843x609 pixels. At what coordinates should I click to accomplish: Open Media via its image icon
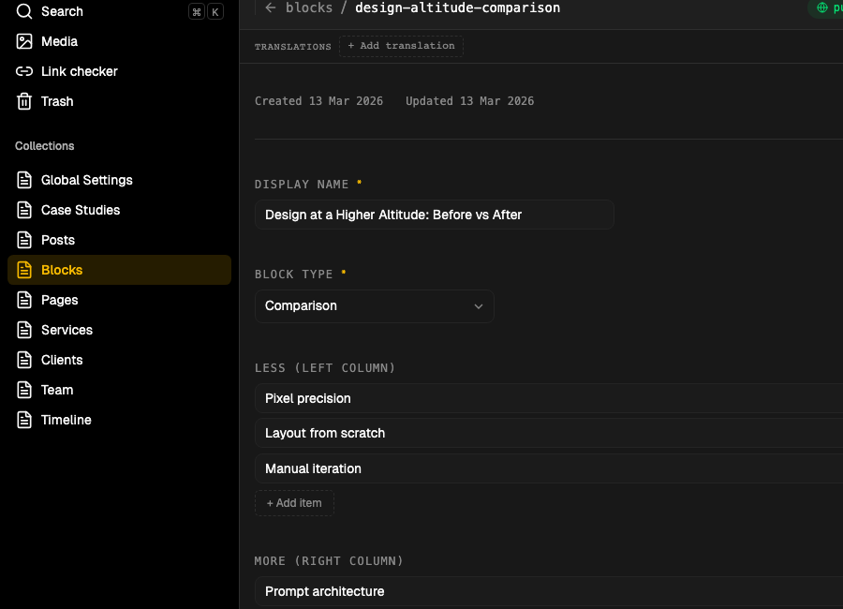[22, 41]
